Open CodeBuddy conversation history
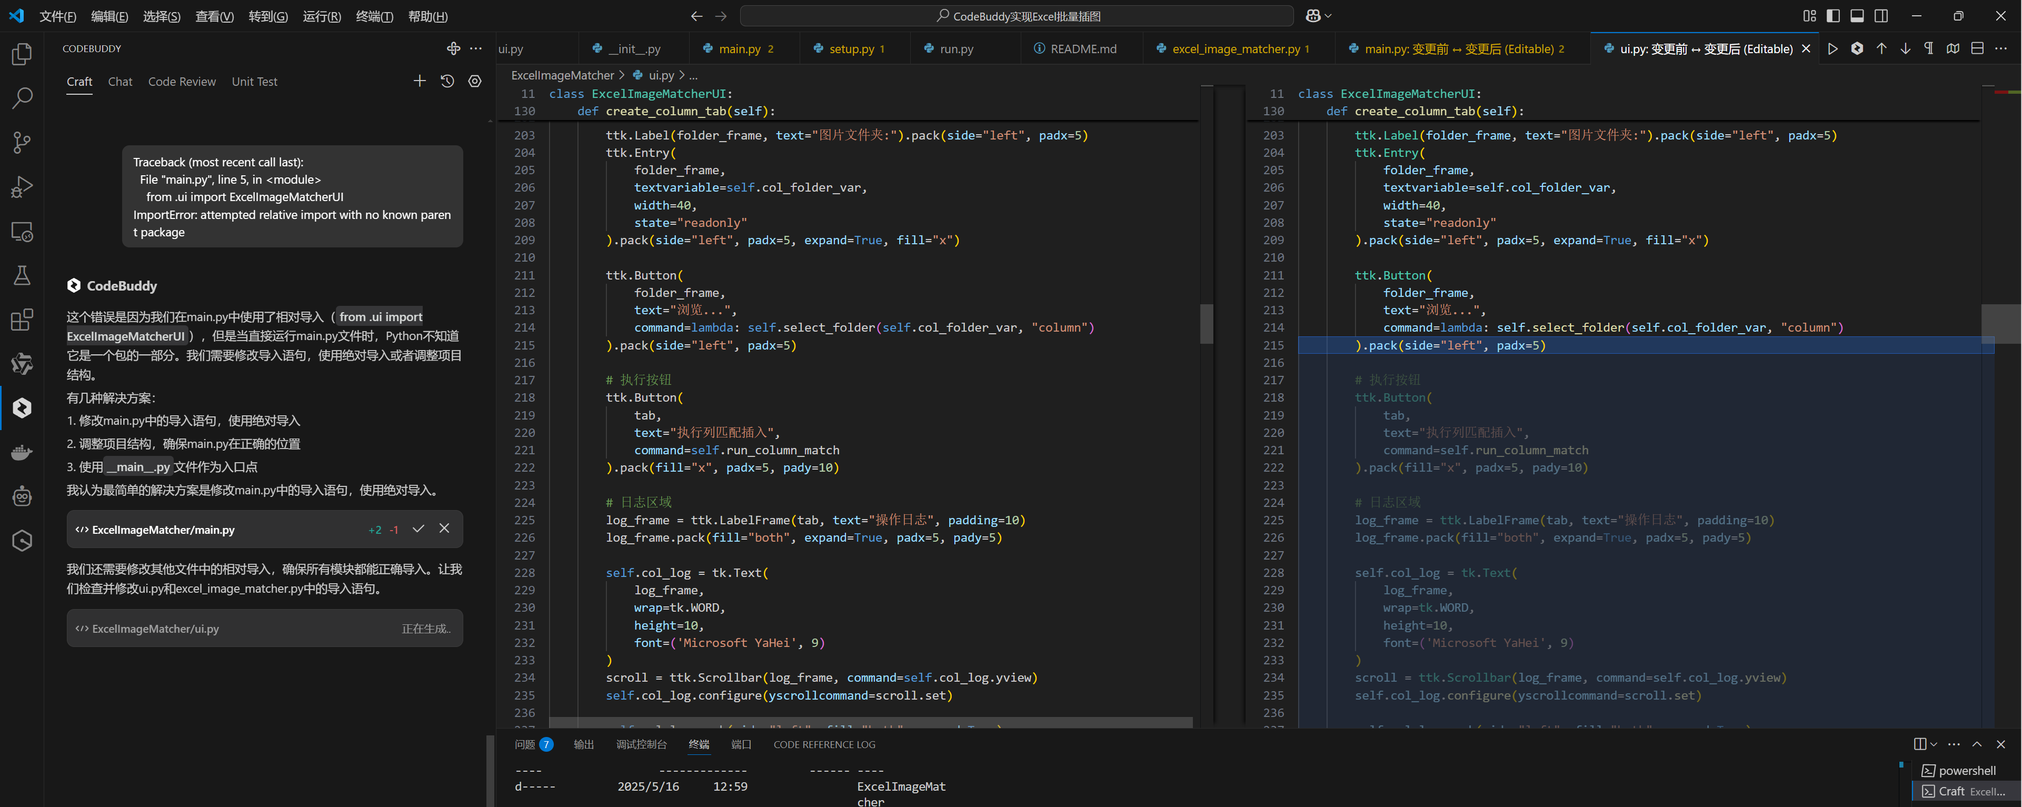The width and height of the screenshot is (2022, 807). 447,81
